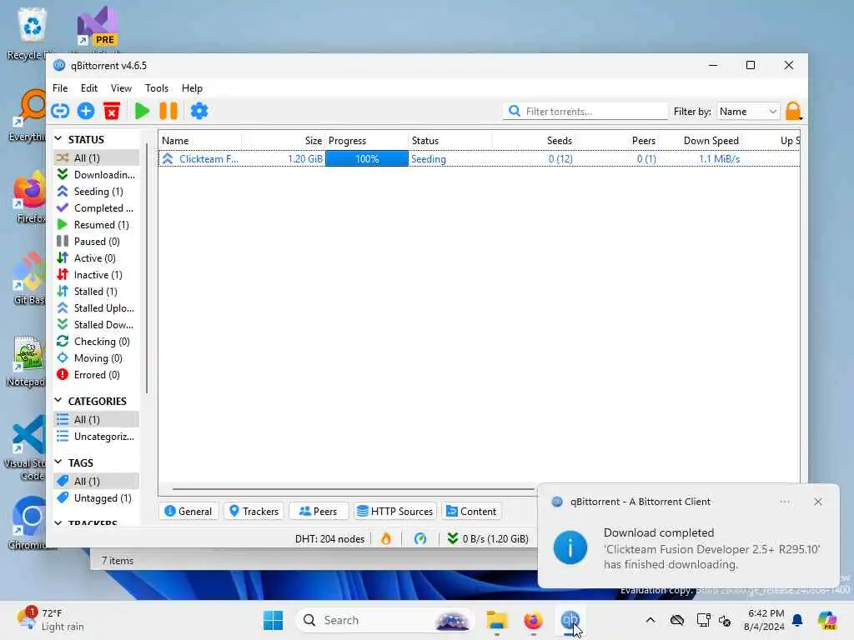
Task: Click the 1.1 MiB/s down speed cell
Action: tap(719, 159)
